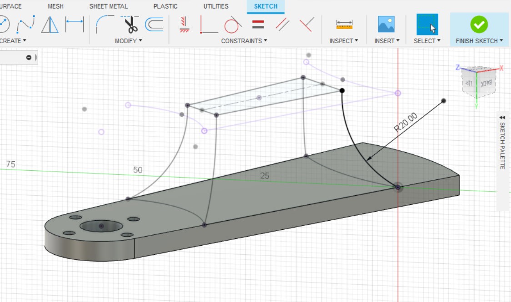Select the Offset tool icon
The image size is (511, 302).
pos(155,24)
